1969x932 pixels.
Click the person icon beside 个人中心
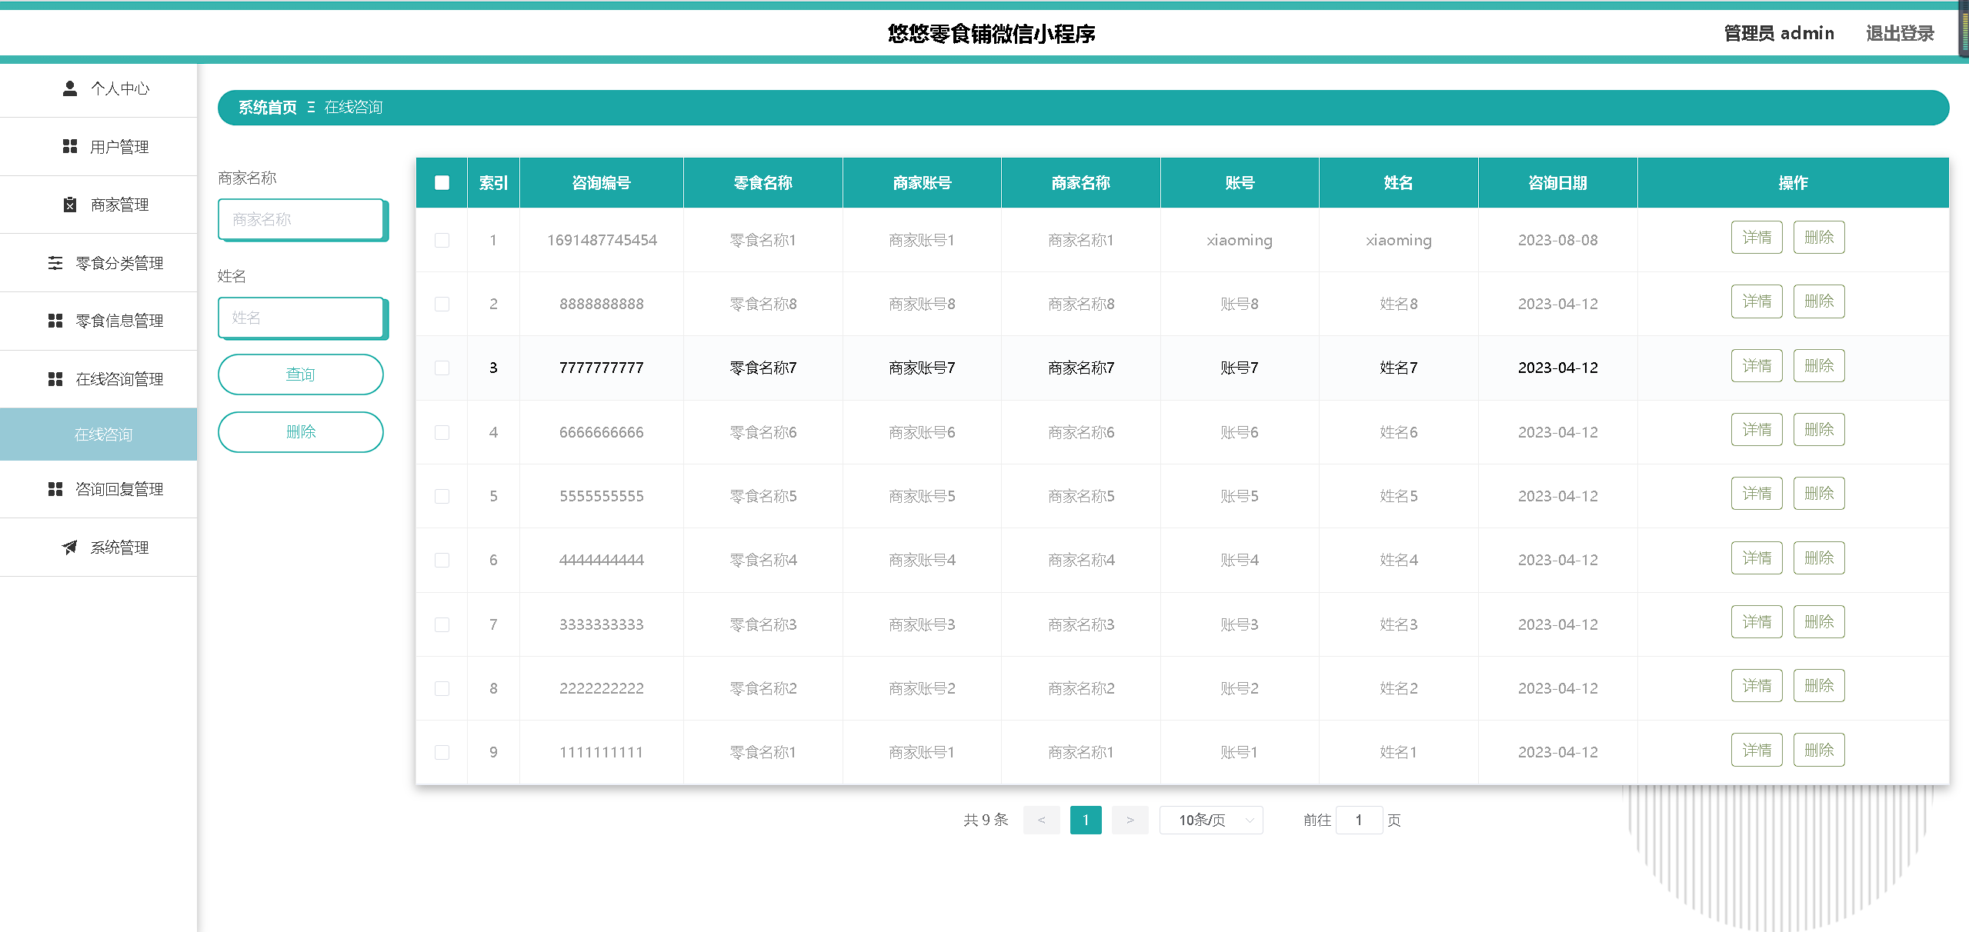point(70,88)
